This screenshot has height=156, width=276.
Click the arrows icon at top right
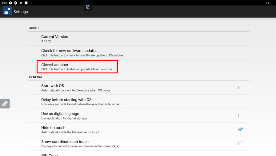(268, 3)
